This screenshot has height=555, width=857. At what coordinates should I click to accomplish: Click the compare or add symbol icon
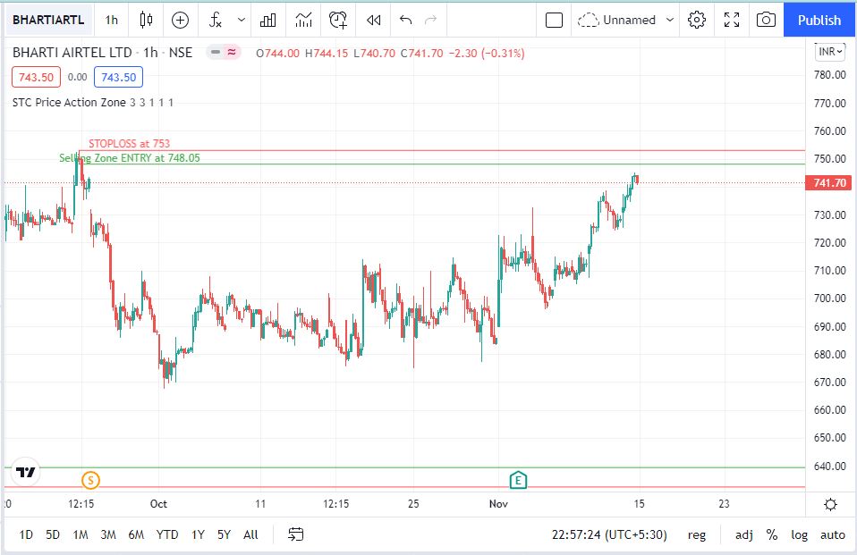click(x=181, y=20)
